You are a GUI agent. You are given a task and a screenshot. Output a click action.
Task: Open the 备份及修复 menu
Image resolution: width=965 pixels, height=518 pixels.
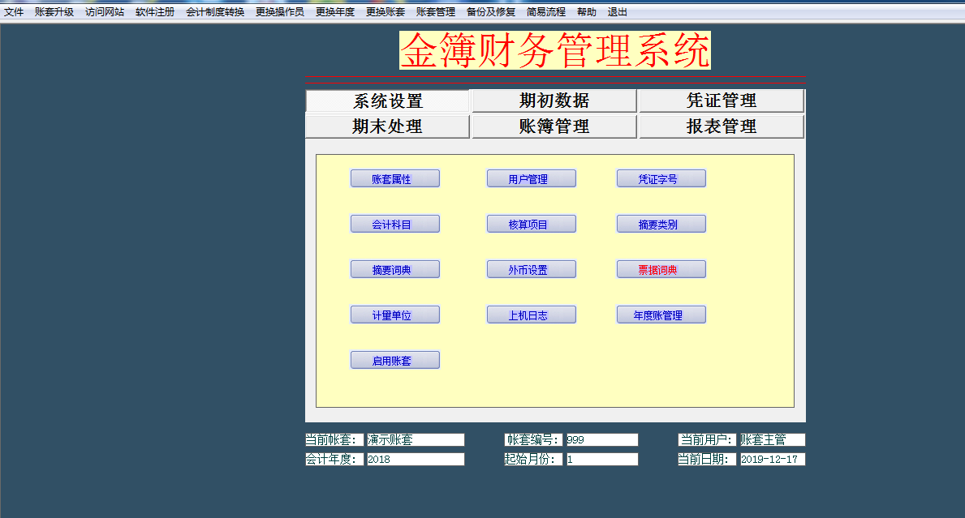point(491,11)
